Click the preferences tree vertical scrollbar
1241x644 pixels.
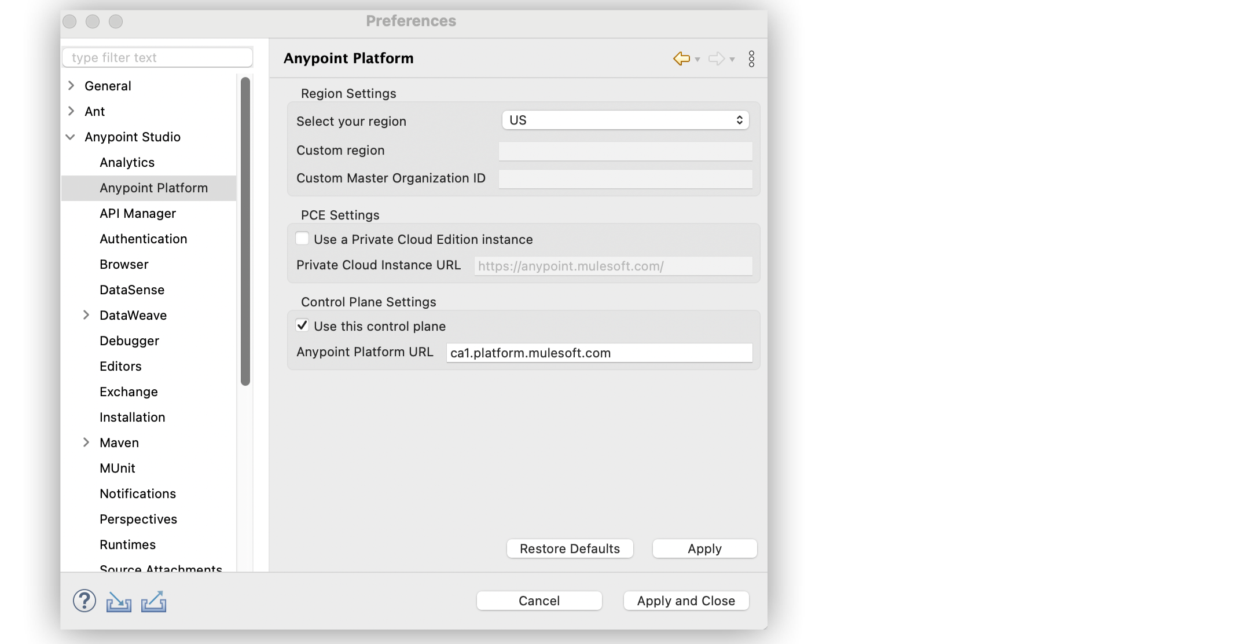(245, 232)
